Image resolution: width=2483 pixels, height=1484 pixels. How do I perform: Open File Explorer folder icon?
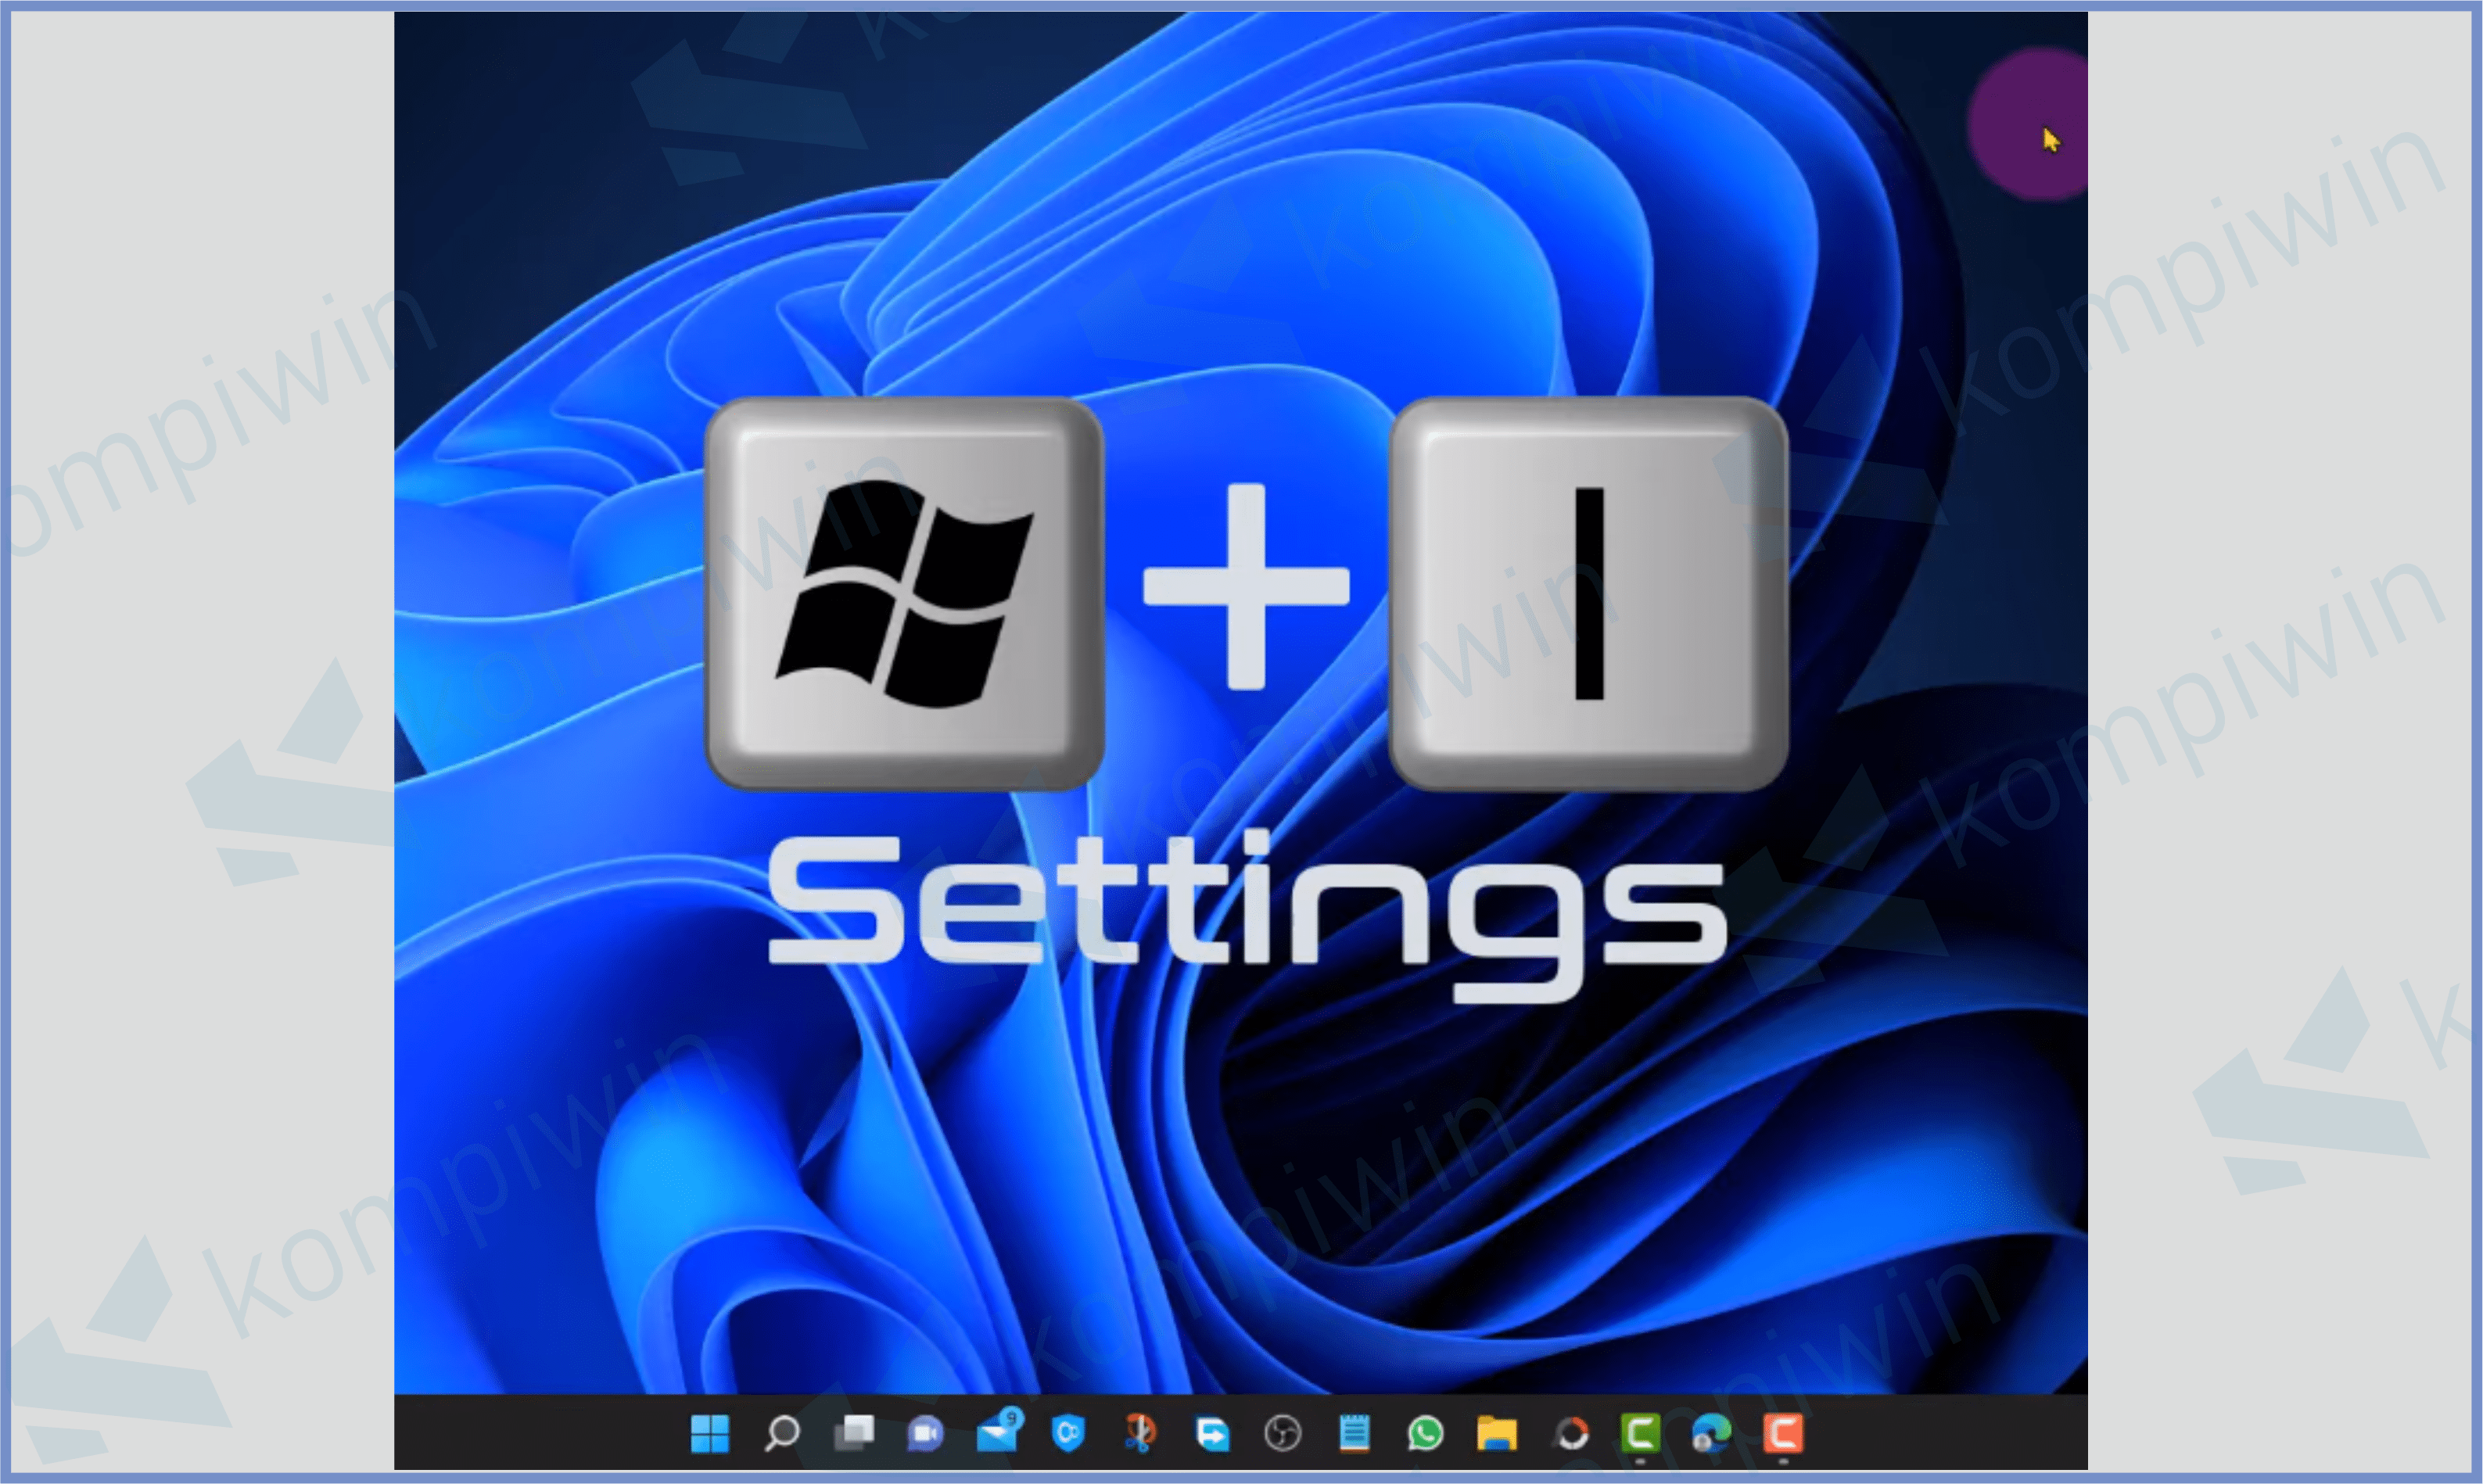[x=1497, y=1433]
